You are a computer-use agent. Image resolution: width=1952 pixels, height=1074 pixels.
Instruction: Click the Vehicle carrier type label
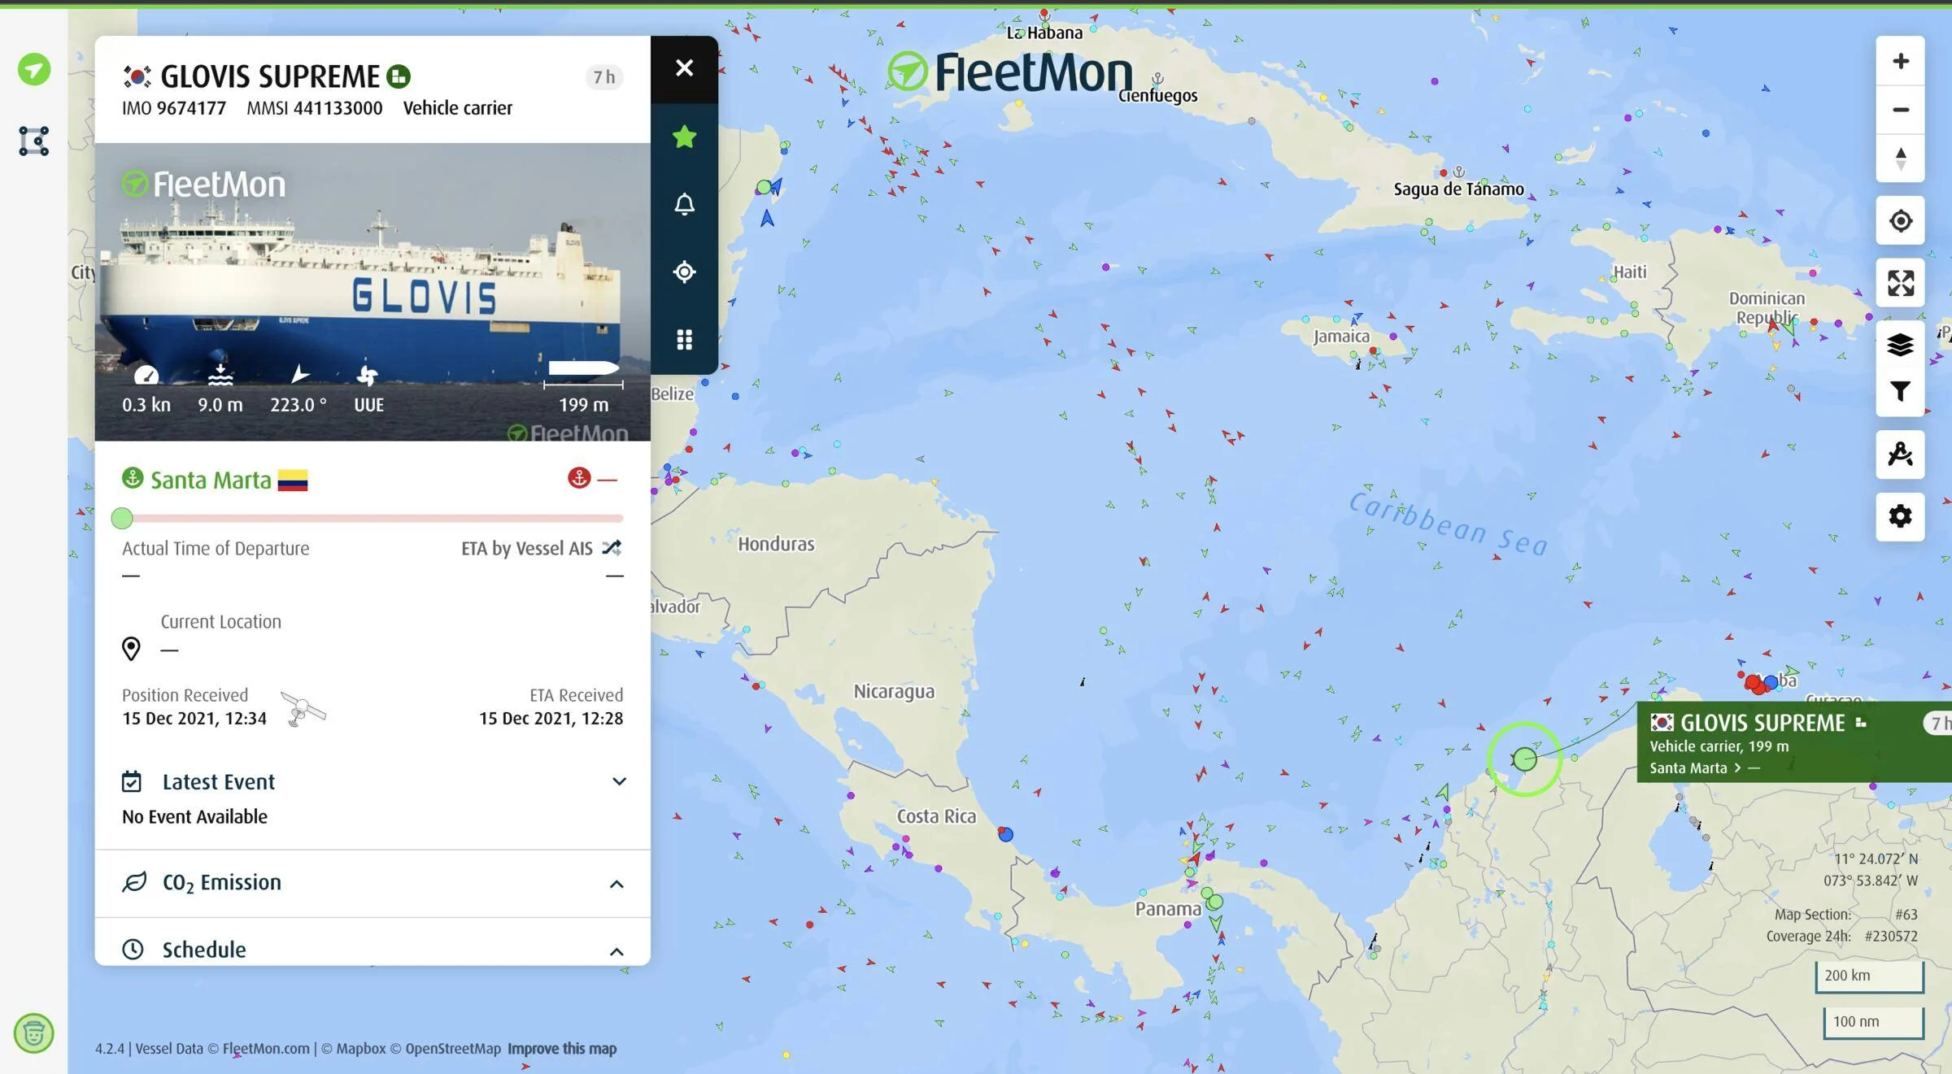coord(458,108)
